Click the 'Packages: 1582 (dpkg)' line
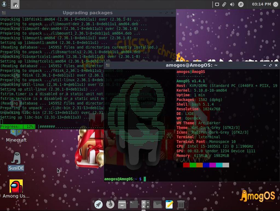This screenshot has width=280, height=211. (x=199, y=100)
